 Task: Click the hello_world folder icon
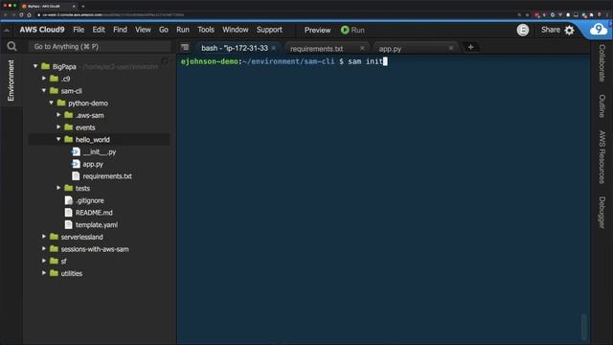(x=69, y=139)
